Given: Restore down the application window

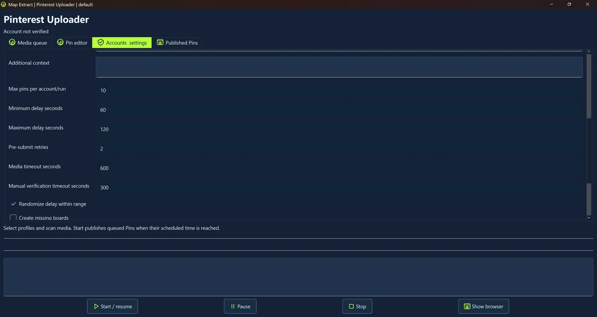Looking at the screenshot, I should (569, 4).
